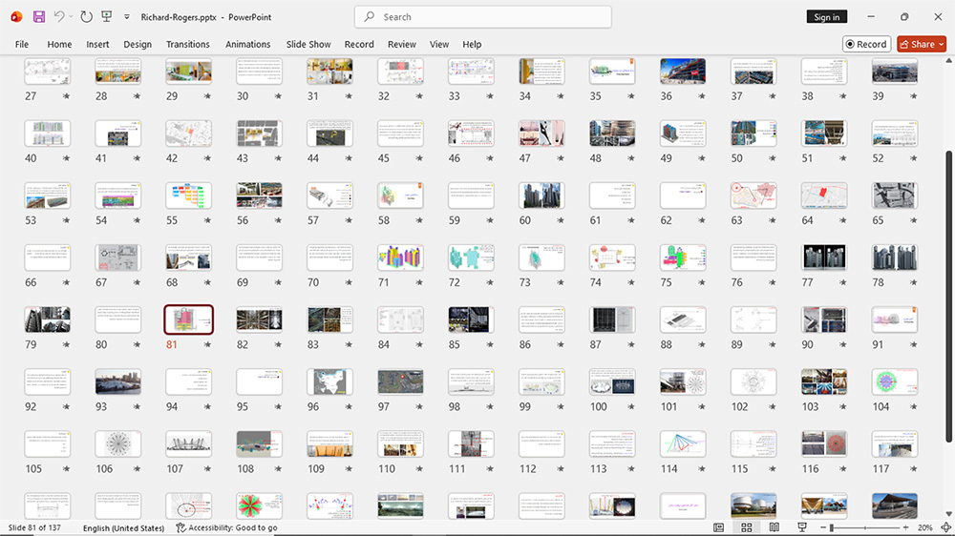Adjust the zoom slider in status bar
The width and height of the screenshot is (955, 536).
click(832, 527)
